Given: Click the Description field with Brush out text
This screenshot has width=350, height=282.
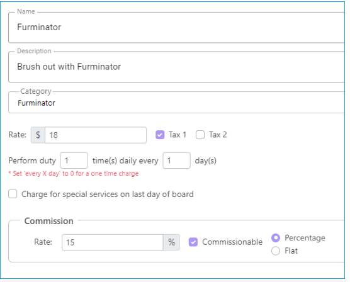Looking at the screenshot, I should point(176,67).
